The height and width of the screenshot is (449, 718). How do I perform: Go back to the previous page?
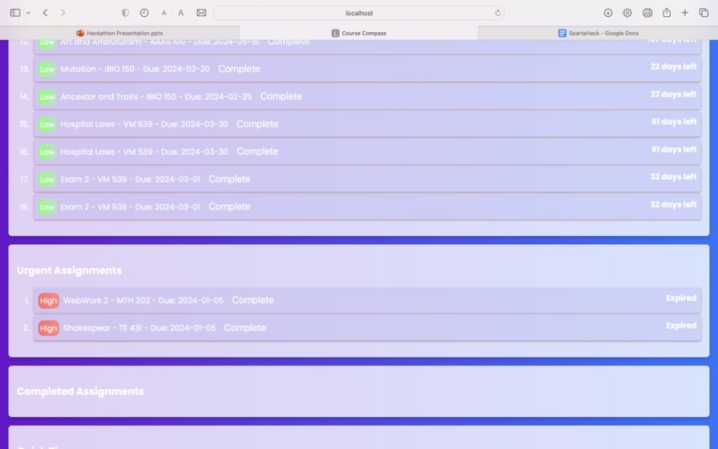[45, 12]
